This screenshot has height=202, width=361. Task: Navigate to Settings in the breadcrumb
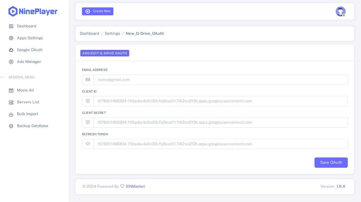[x=112, y=33]
